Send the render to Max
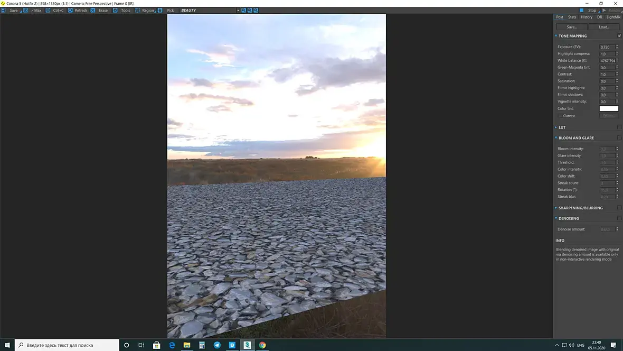623x351 pixels. [33, 11]
